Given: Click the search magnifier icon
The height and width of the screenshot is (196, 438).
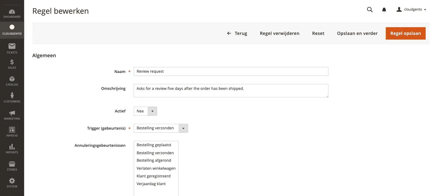Looking at the screenshot, I should 370,9.
